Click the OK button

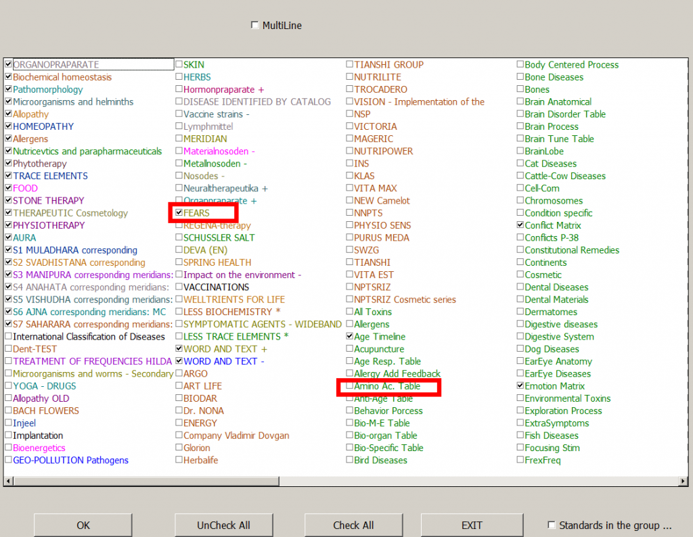(83, 525)
